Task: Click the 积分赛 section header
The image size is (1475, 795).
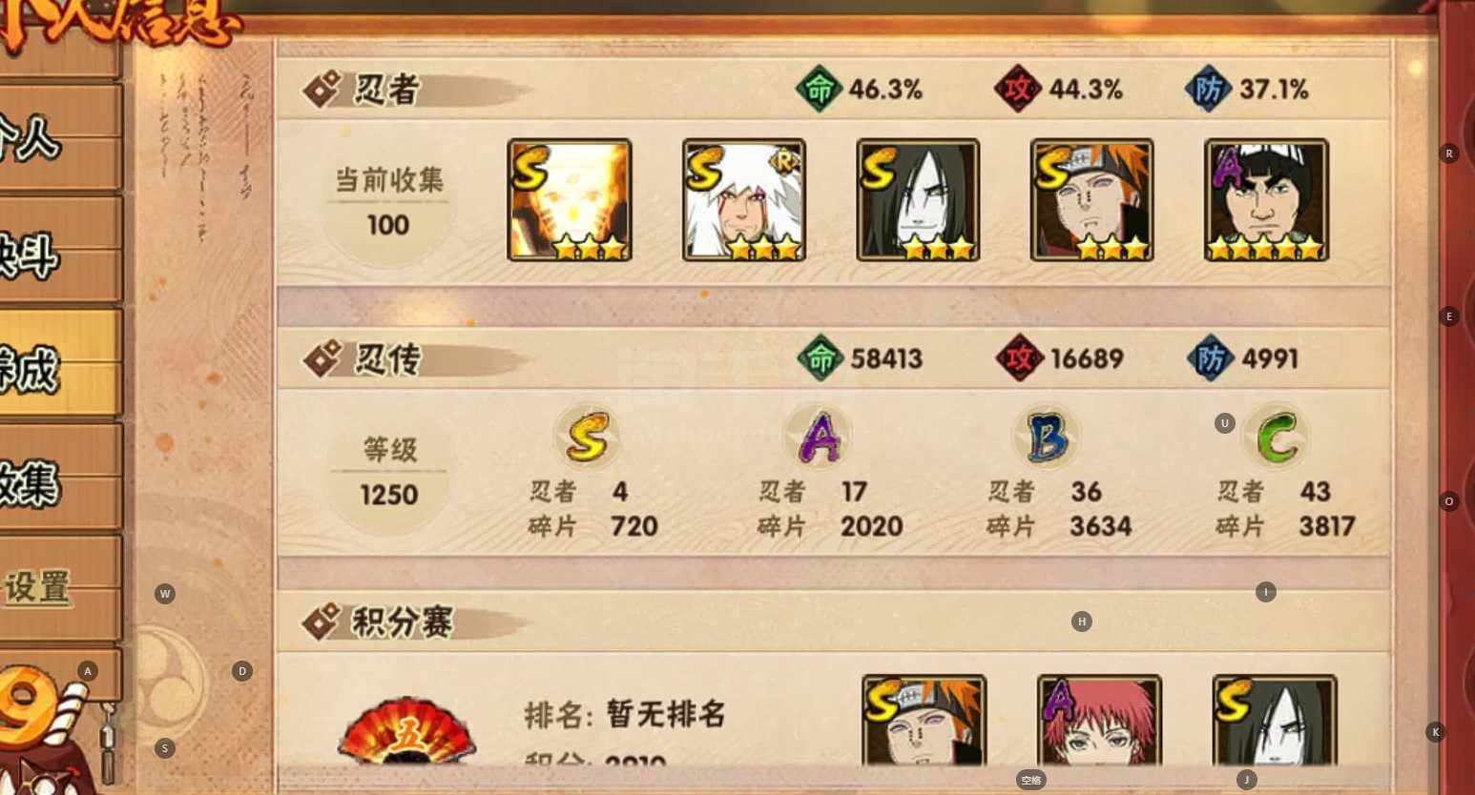Action: 400,622
